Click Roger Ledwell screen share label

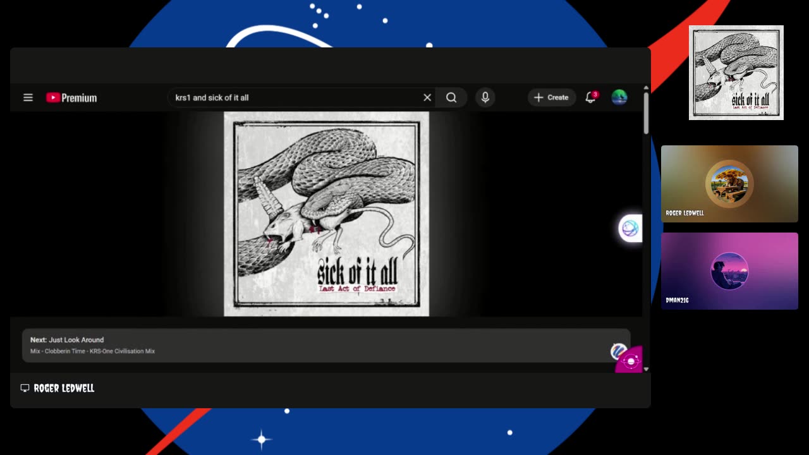[64, 388]
